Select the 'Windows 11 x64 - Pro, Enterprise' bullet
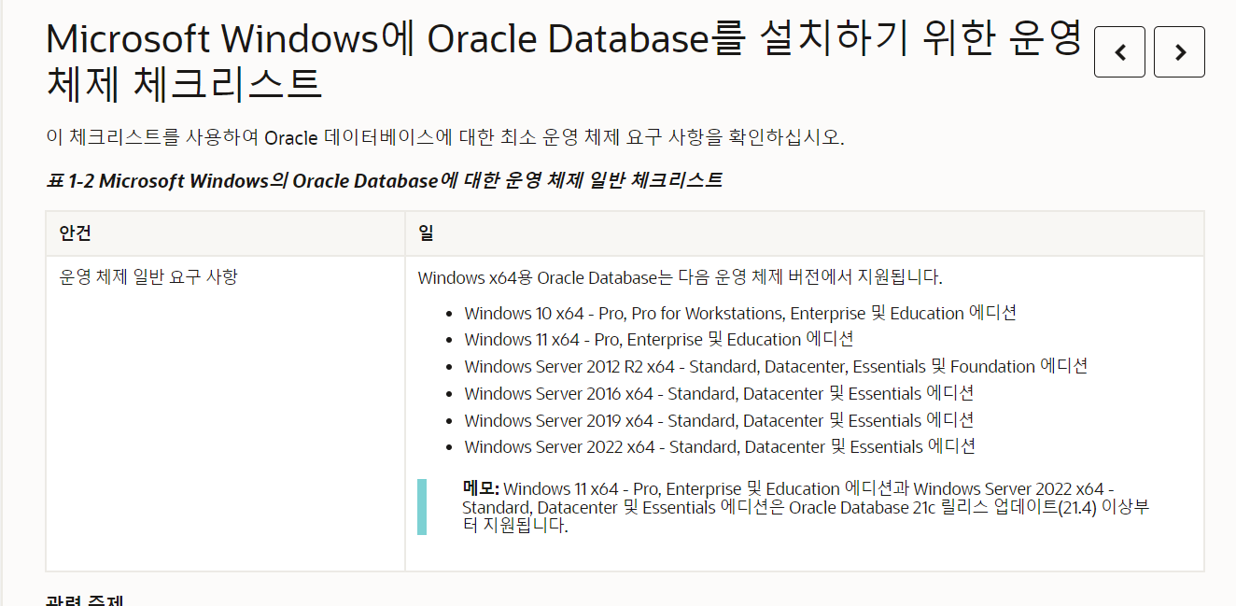The image size is (1236, 606). click(659, 339)
